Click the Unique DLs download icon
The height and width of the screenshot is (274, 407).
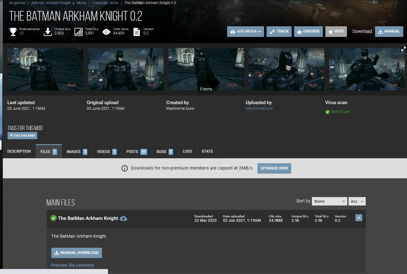pos(48,32)
